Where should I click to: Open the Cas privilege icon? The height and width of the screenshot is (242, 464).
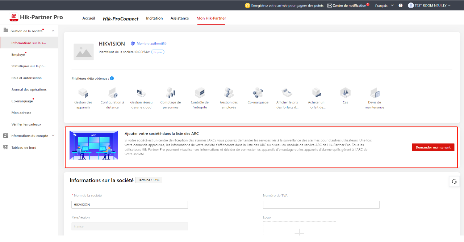(345, 93)
